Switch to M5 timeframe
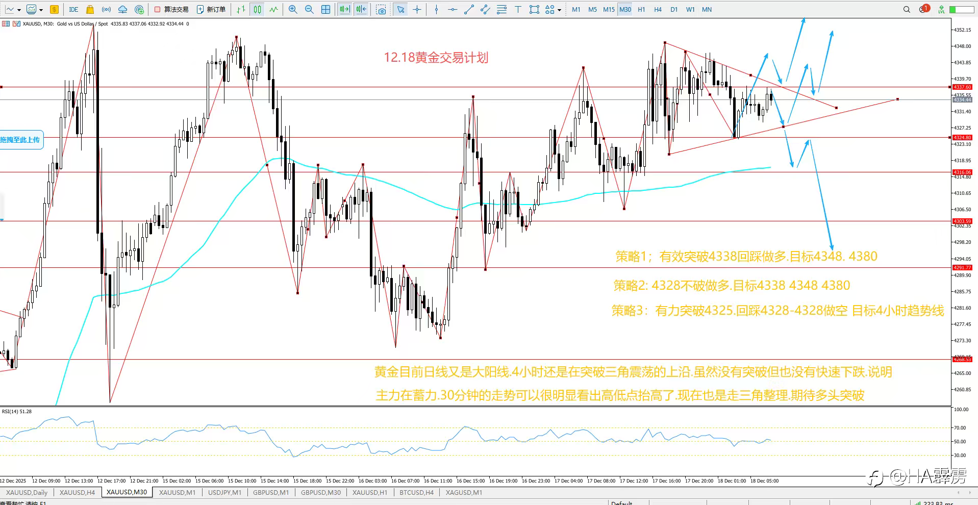 (x=592, y=9)
